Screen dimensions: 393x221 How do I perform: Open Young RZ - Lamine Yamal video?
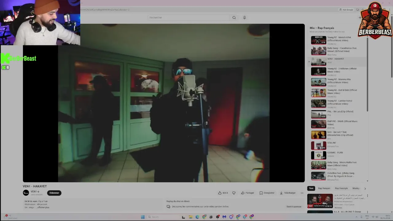point(338,104)
